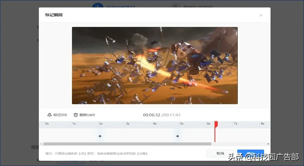Click the 1s tick on the ruler
The width and height of the screenshot is (304, 166).
pyautogui.click(x=74, y=124)
